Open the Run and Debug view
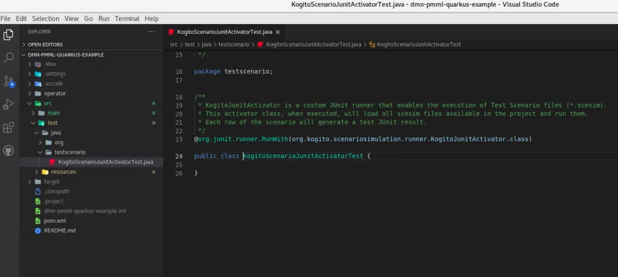The width and height of the screenshot is (618, 277). click(x=8, y=104)
